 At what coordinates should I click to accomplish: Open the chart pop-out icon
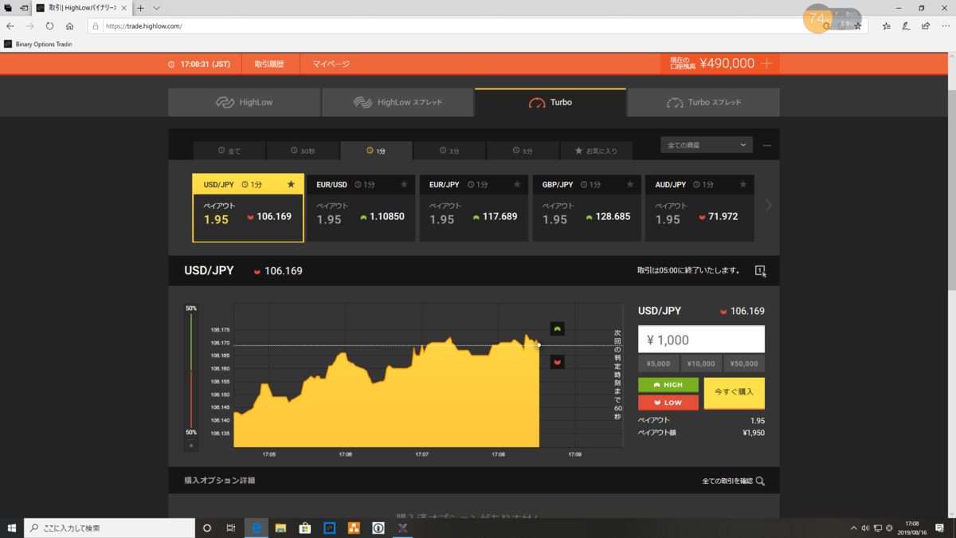tap(760, 271)
